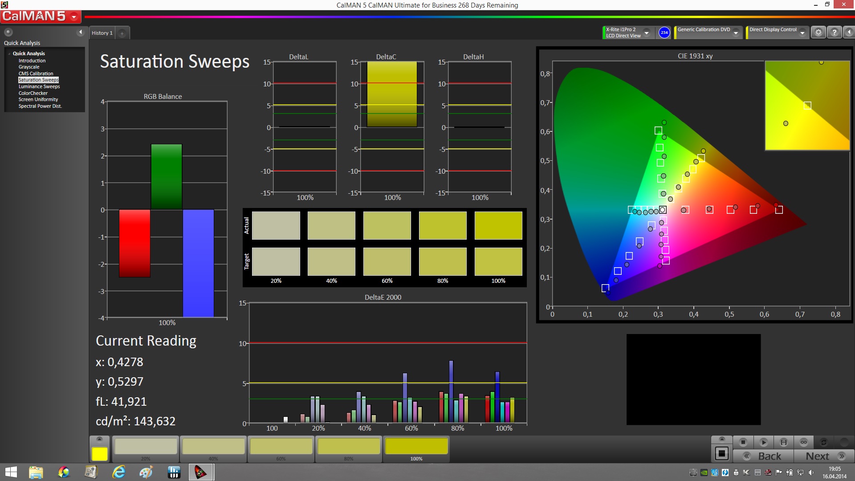Click the black pattern preview window
This screenshot has height=481, width=855.
click(693, 379)
